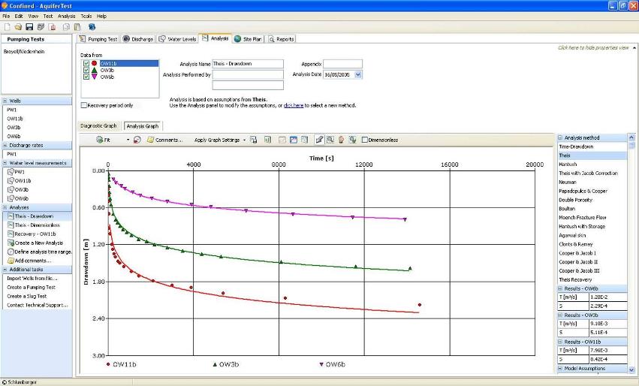Collapse the Analysis method panel
The height and width of the screenshot is (386, 639).
coord(560,137)
